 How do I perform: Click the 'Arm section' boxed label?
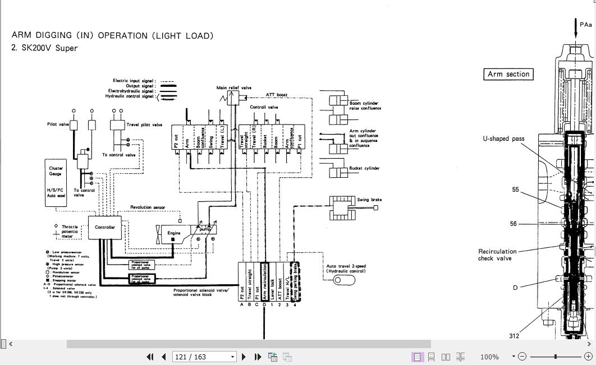(508, 74)
